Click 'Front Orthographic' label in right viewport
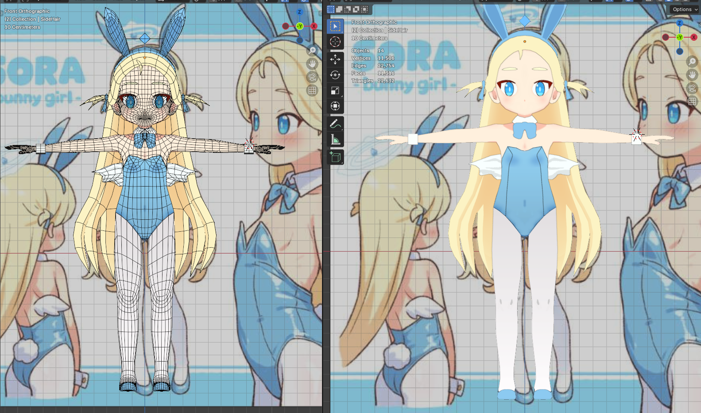Image resolution: width=701 pixels, height=413 pixels. coord(374,22)
